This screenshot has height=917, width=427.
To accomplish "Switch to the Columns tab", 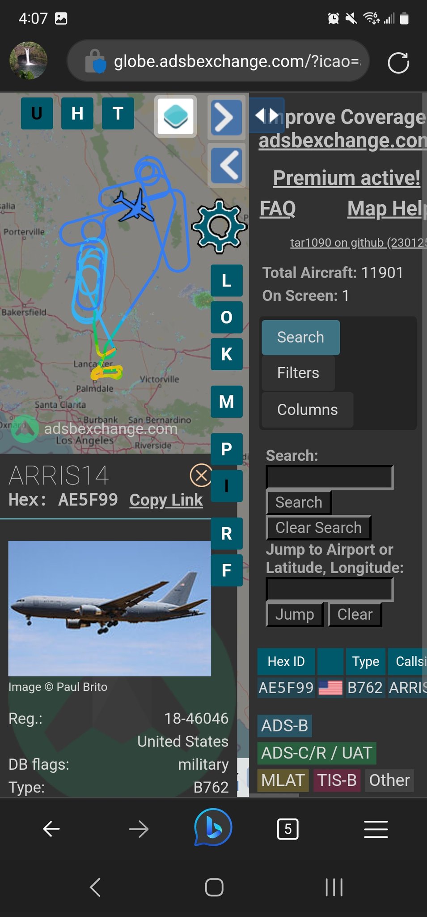I will coord(308,410).
